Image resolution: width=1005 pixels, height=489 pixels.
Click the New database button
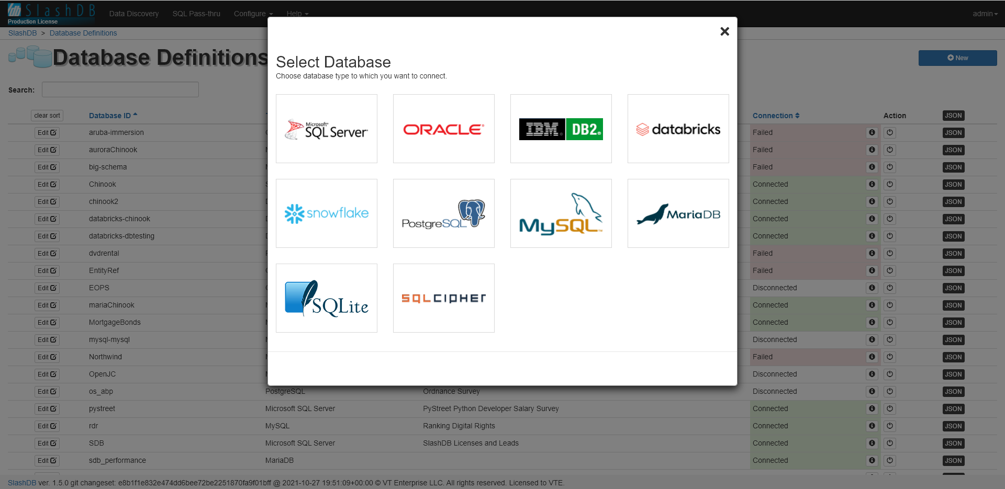(957, 58)
